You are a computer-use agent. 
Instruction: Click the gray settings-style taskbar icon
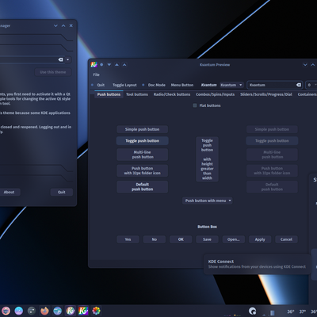(32, 311)
